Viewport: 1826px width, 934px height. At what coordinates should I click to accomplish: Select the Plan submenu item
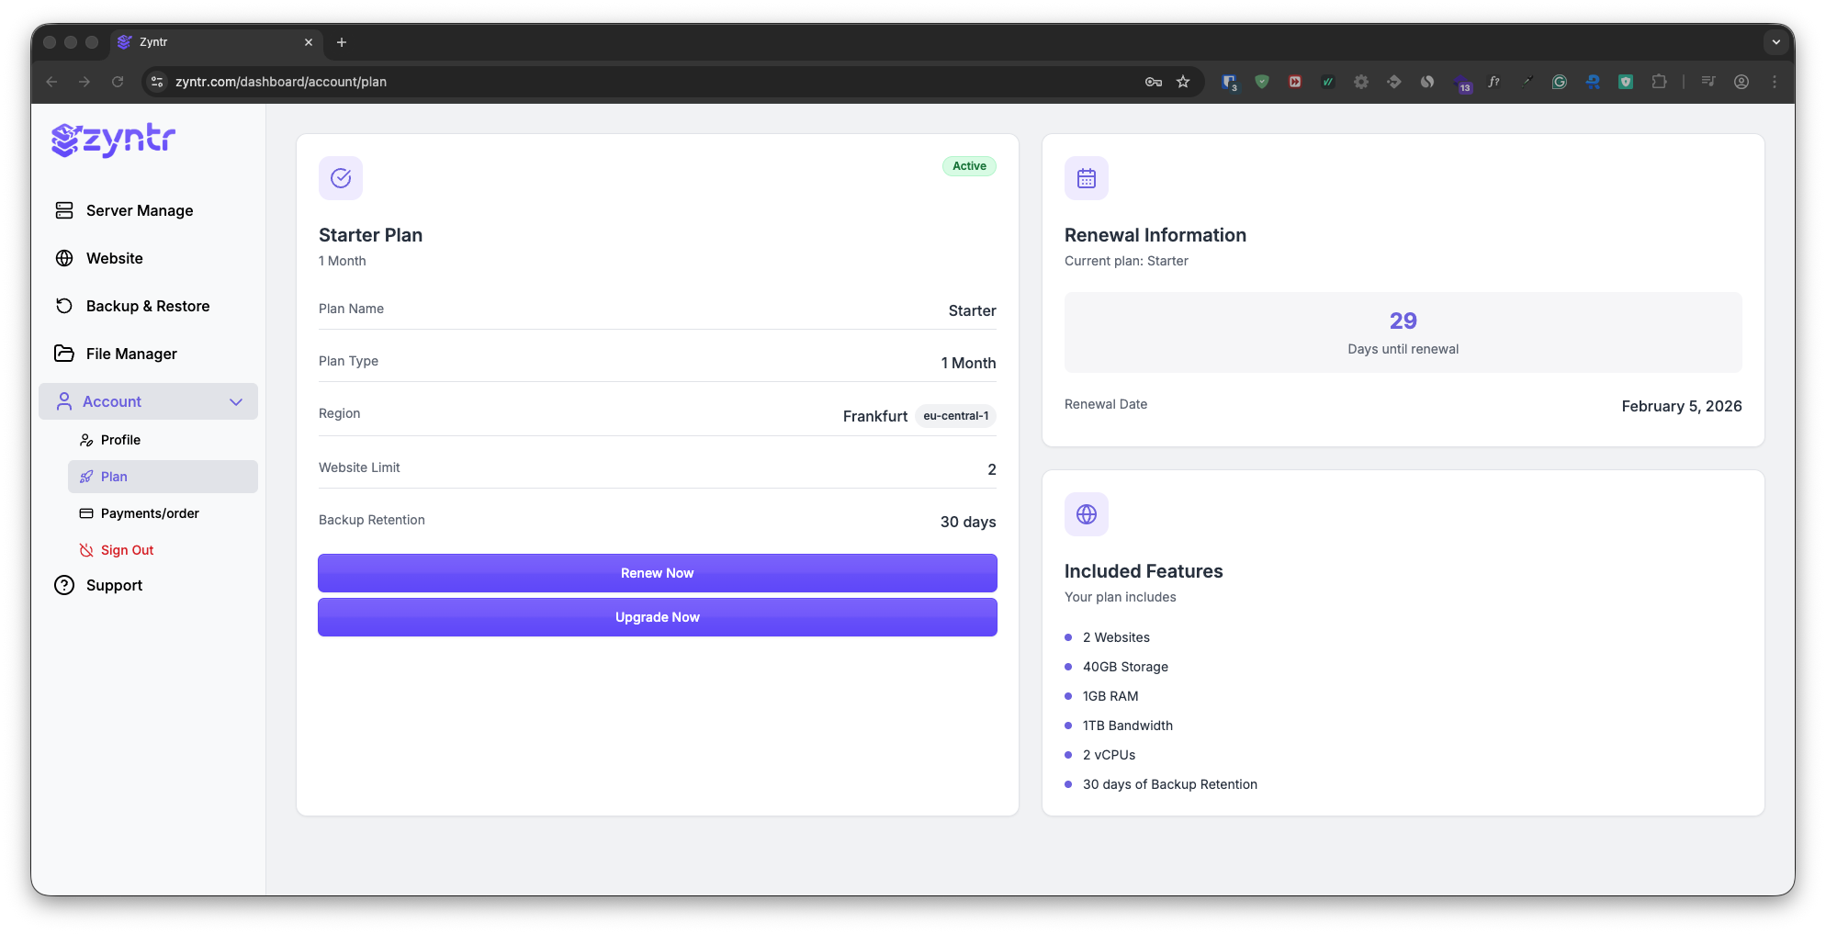pyautogui.click(x=163, y=477)
